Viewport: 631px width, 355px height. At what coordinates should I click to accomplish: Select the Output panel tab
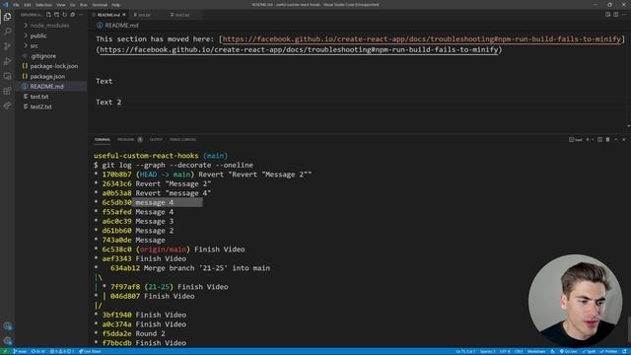[x=156, y=140]
